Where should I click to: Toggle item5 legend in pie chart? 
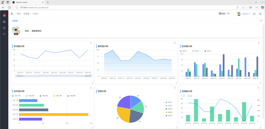(x=169, y=115)
